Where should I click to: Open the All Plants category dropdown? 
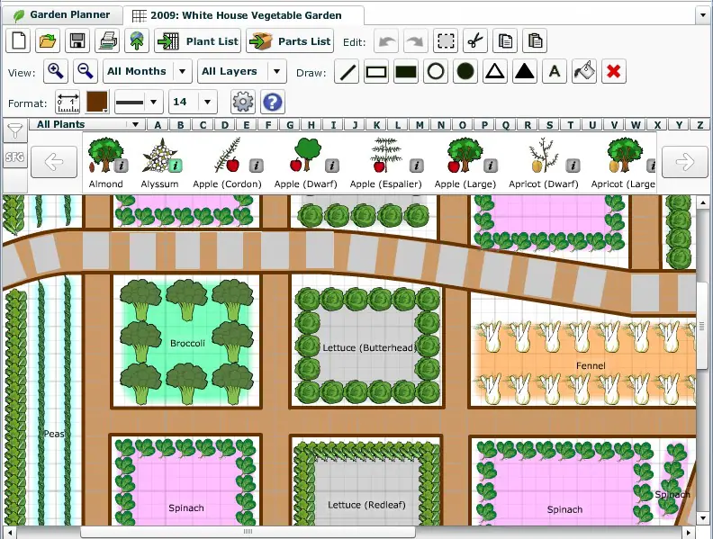[x=87, y=124]
